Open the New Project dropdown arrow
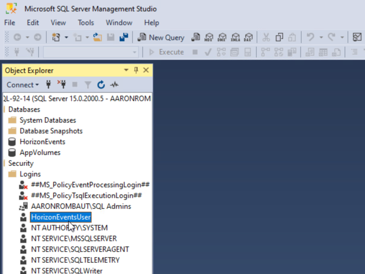 66,37
